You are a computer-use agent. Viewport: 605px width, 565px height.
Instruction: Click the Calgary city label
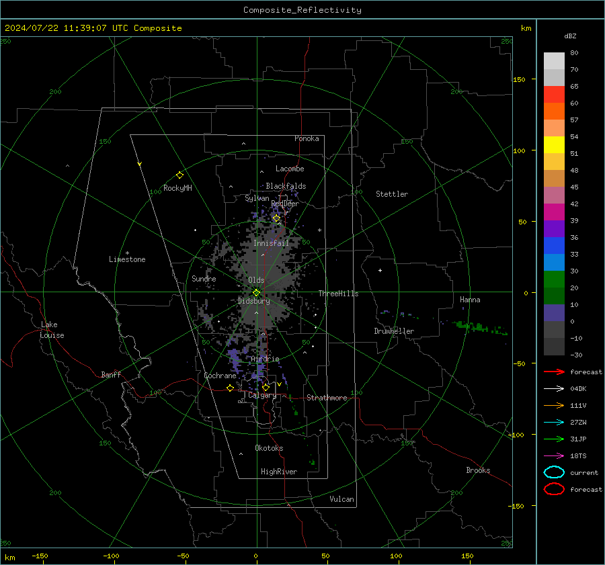click(x=262, y=395)
